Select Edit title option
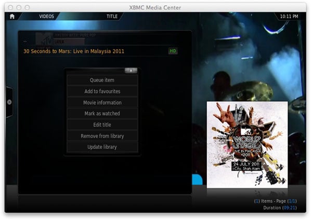 pyautogui.click(x=102, y=125)
